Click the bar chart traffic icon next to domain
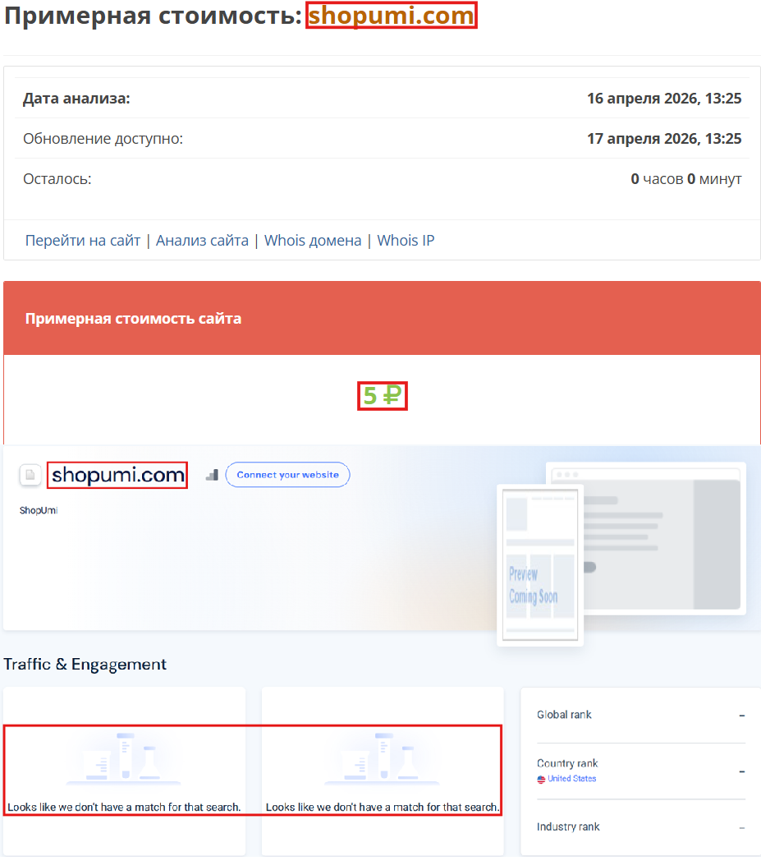This screenshot has height=861, width=761. (x=211, y=474)
